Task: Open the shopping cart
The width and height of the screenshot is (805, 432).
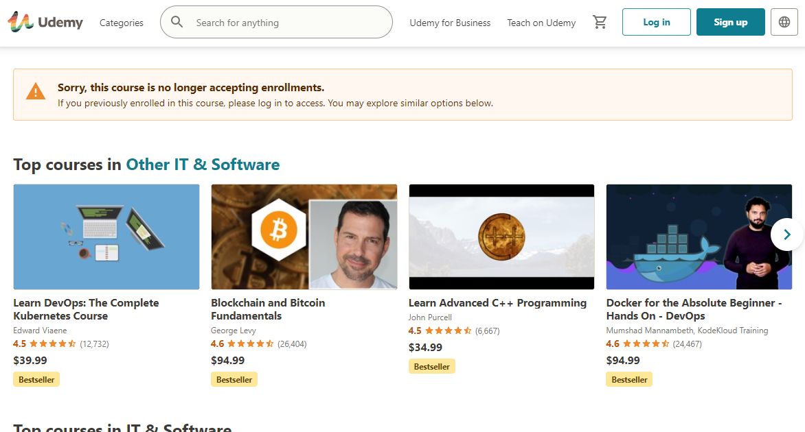Action: click(x=600, y=22)
